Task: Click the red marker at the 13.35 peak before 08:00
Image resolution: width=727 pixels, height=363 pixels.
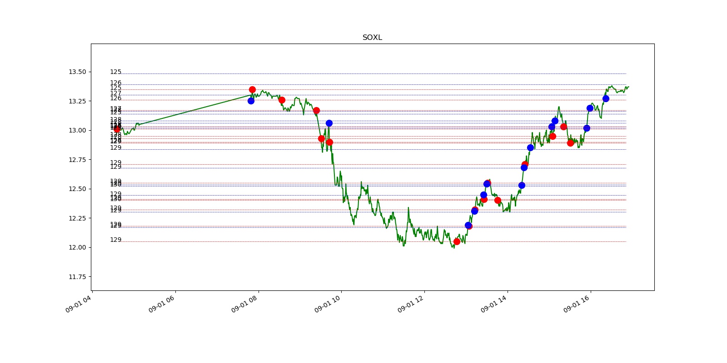Action: [252, 89]
